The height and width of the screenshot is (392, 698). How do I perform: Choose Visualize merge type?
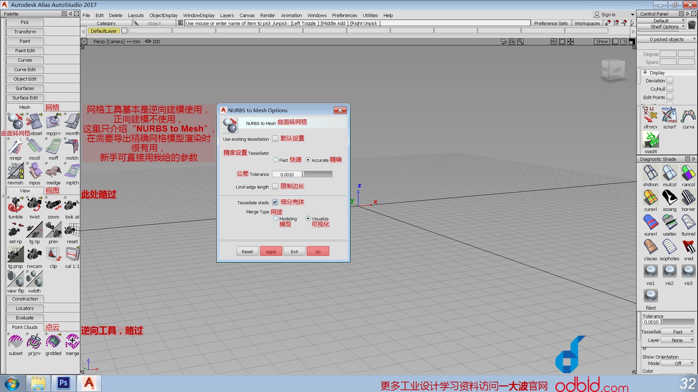click(308, 218)
